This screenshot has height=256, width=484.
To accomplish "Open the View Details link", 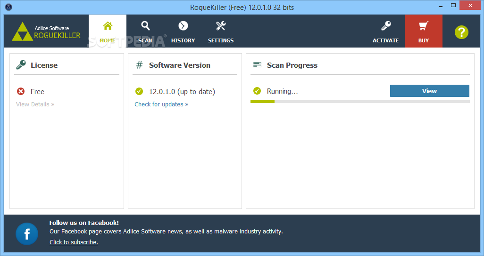I will 35,104.
